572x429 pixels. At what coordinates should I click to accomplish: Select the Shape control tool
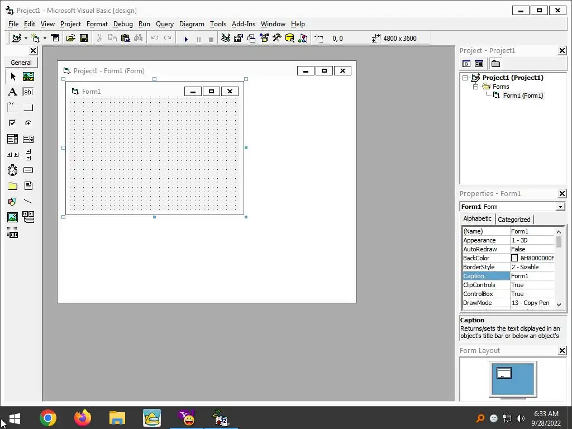[x=13, y=201]
